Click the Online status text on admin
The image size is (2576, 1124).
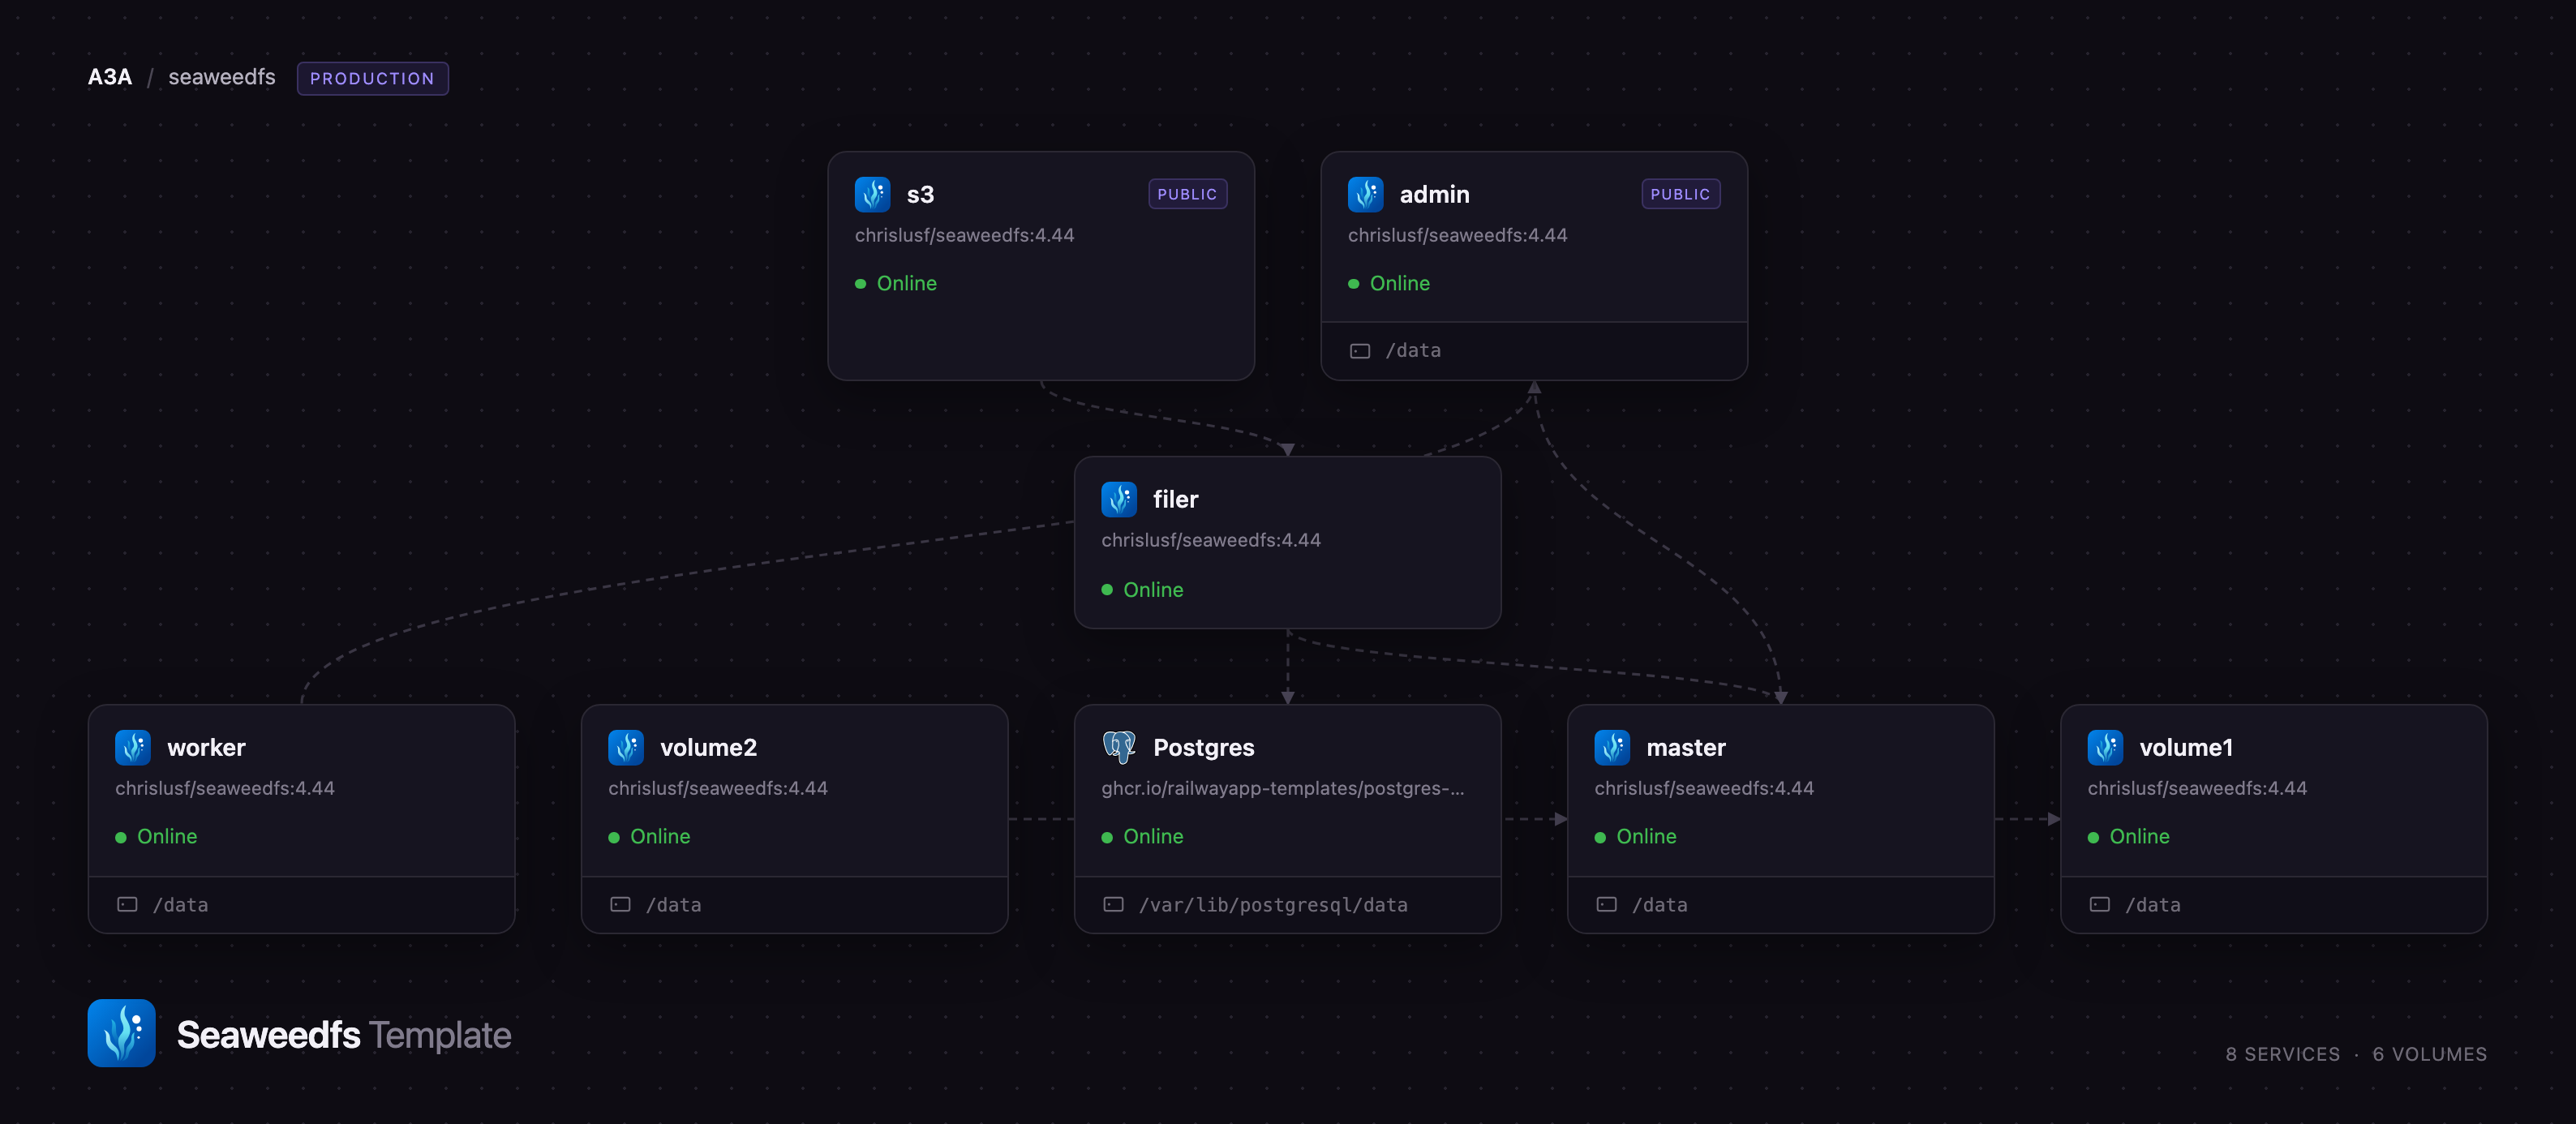[1400, 284]
